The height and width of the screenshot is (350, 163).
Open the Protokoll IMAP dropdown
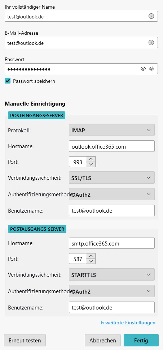112,130
